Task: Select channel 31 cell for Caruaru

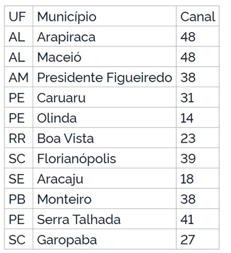Action: coord(198,97)
